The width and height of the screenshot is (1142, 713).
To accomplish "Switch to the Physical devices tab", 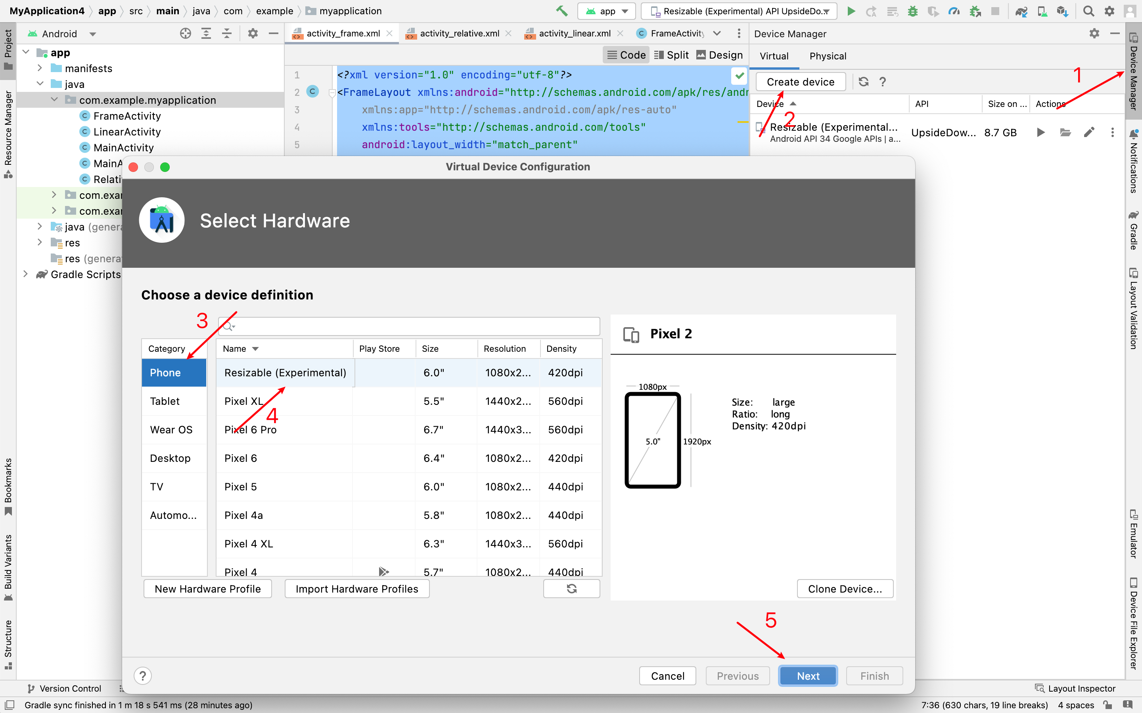I will (x=828, y=56).
